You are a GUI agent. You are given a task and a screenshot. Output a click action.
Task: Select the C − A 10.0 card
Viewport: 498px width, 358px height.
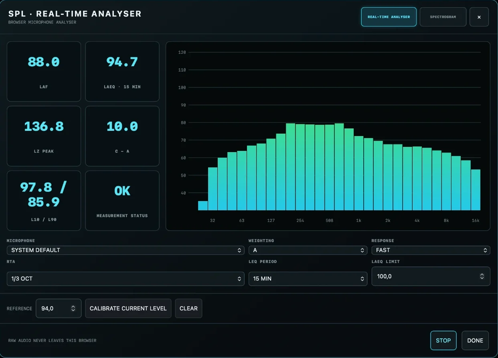click(122, 136)
